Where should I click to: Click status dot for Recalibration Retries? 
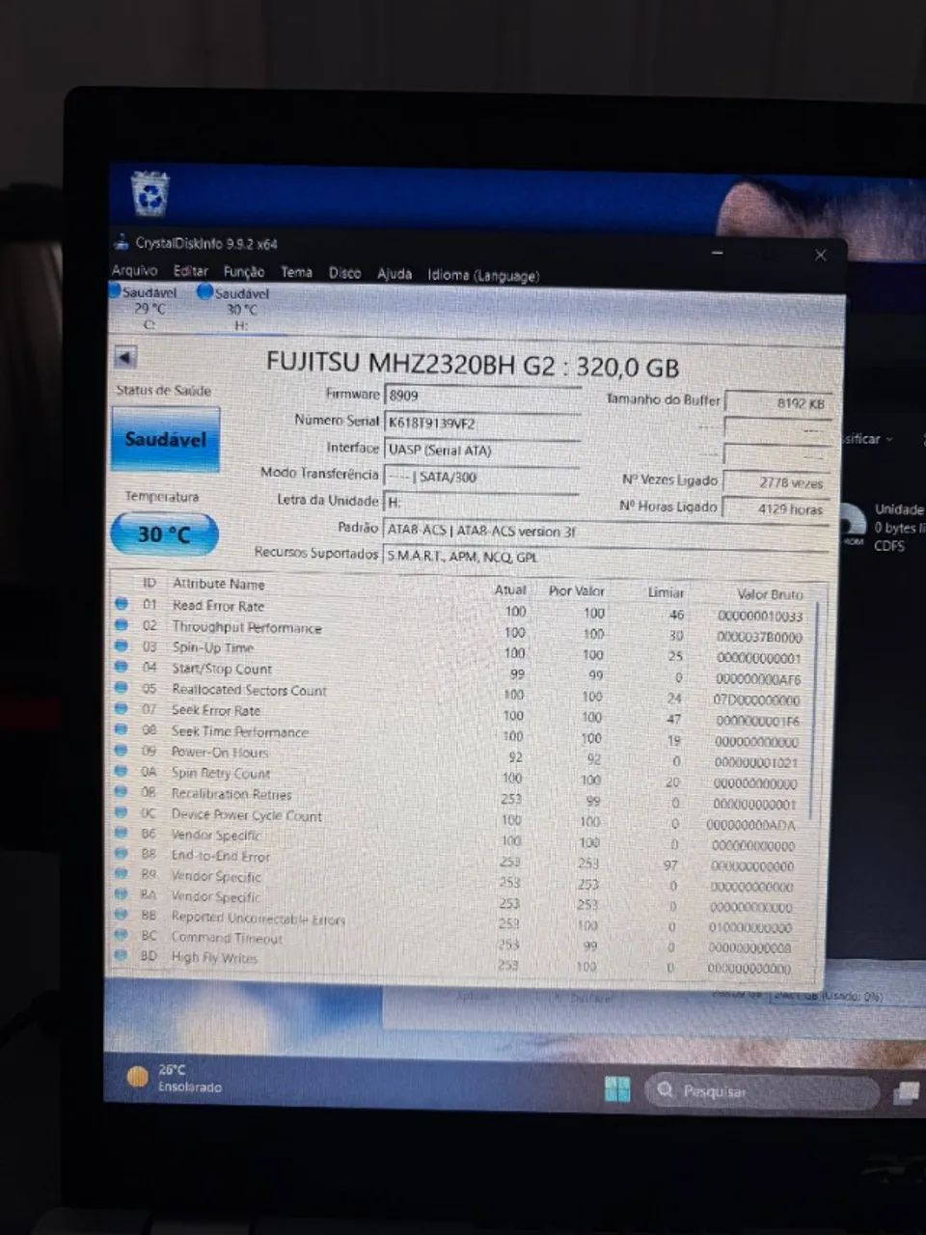click(122, 791)
